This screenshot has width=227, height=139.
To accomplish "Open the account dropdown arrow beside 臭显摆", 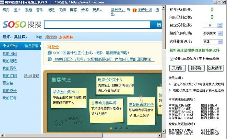I will [x=128, y=10].
